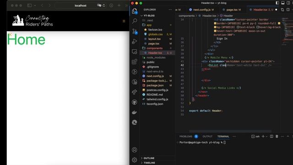Toggle the primary sidebar layout button
Screen dimensions: 293x165
[277, 3]
